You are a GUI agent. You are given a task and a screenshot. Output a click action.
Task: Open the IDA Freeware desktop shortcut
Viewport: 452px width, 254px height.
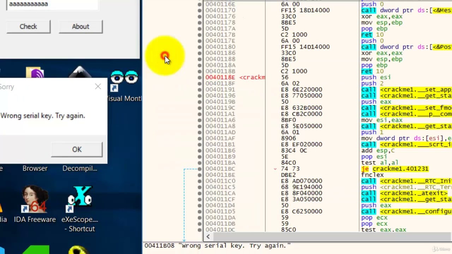(35, 204)
